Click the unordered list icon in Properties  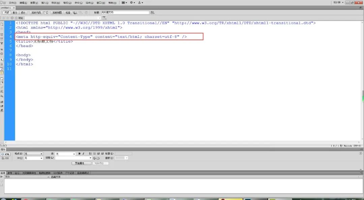91,154
